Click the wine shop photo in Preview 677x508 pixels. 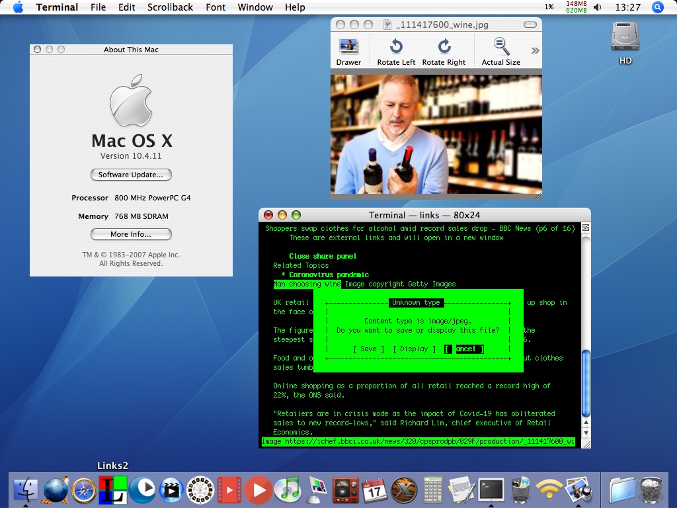click(436, 134)
